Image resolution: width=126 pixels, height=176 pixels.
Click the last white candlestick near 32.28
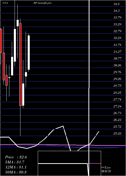pyautogui.click(x=29, y=53)
